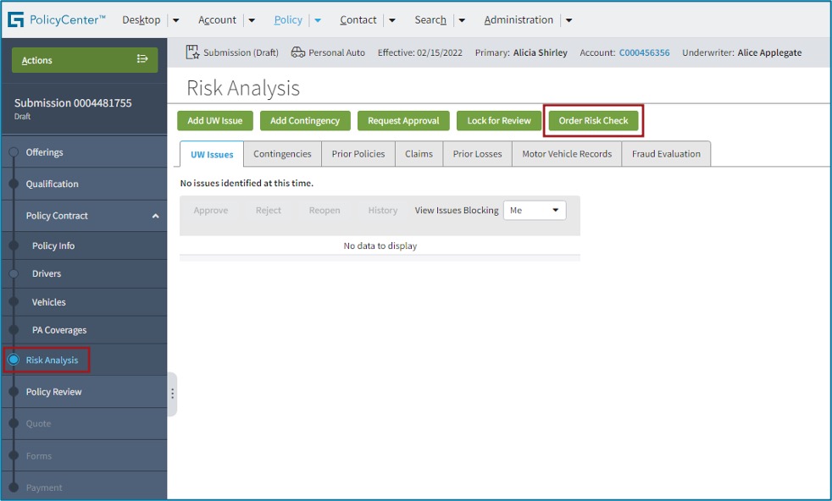Open the Desktop dropdown arrow

(x=175, y=19)
